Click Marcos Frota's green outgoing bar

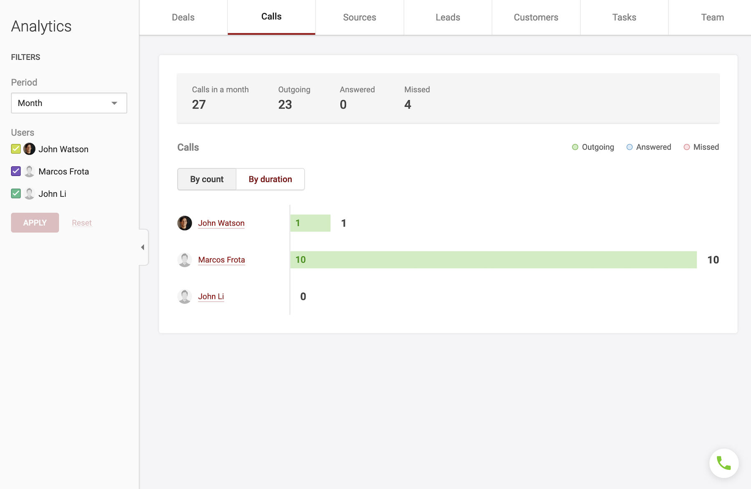[493, 260]
